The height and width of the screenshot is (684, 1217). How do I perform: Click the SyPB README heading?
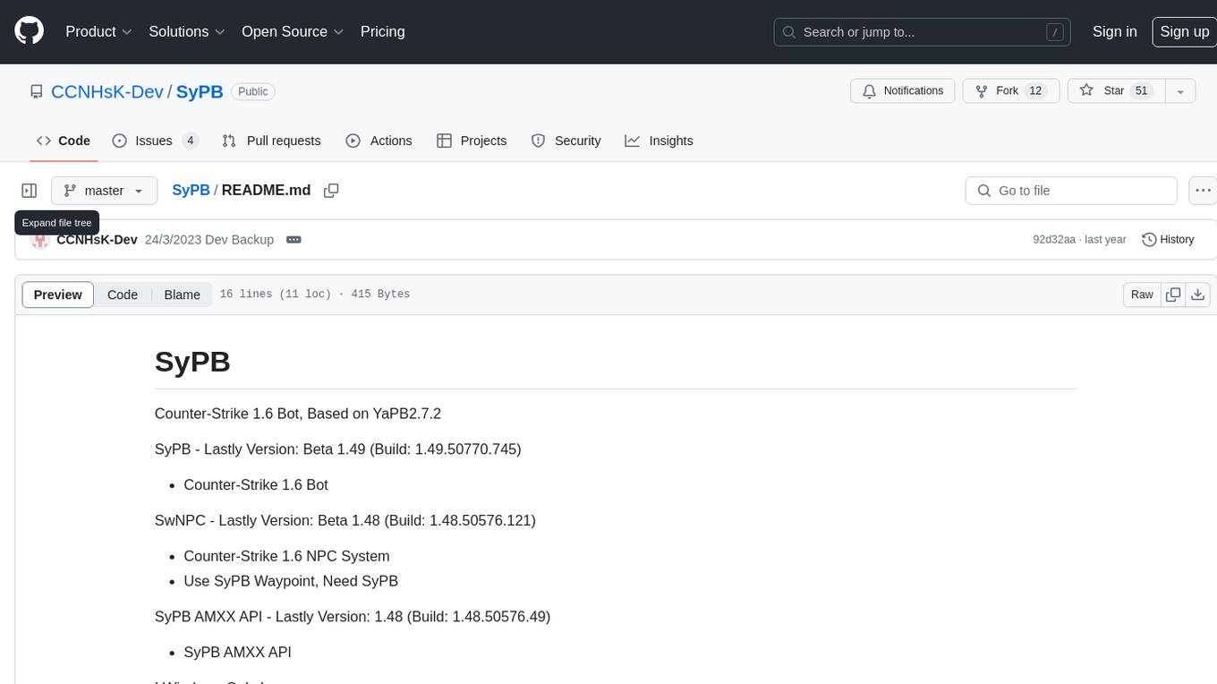[192, 362]
